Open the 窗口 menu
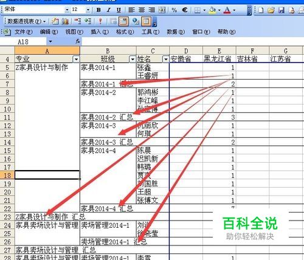Image resolution: width=304 pixels, height=260 pixels. tap(201, 32)
